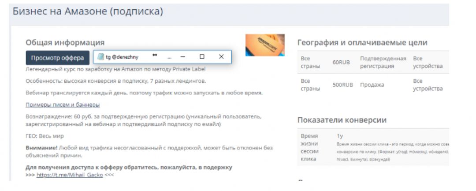Click the Общая информация heading
The height and width of the screenshot is (191, 476).
click(x=65, y=42)
